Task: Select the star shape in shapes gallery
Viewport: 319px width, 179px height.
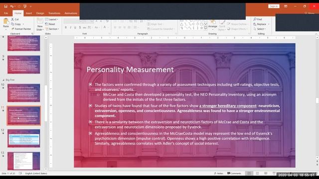Action: (201, 28)
